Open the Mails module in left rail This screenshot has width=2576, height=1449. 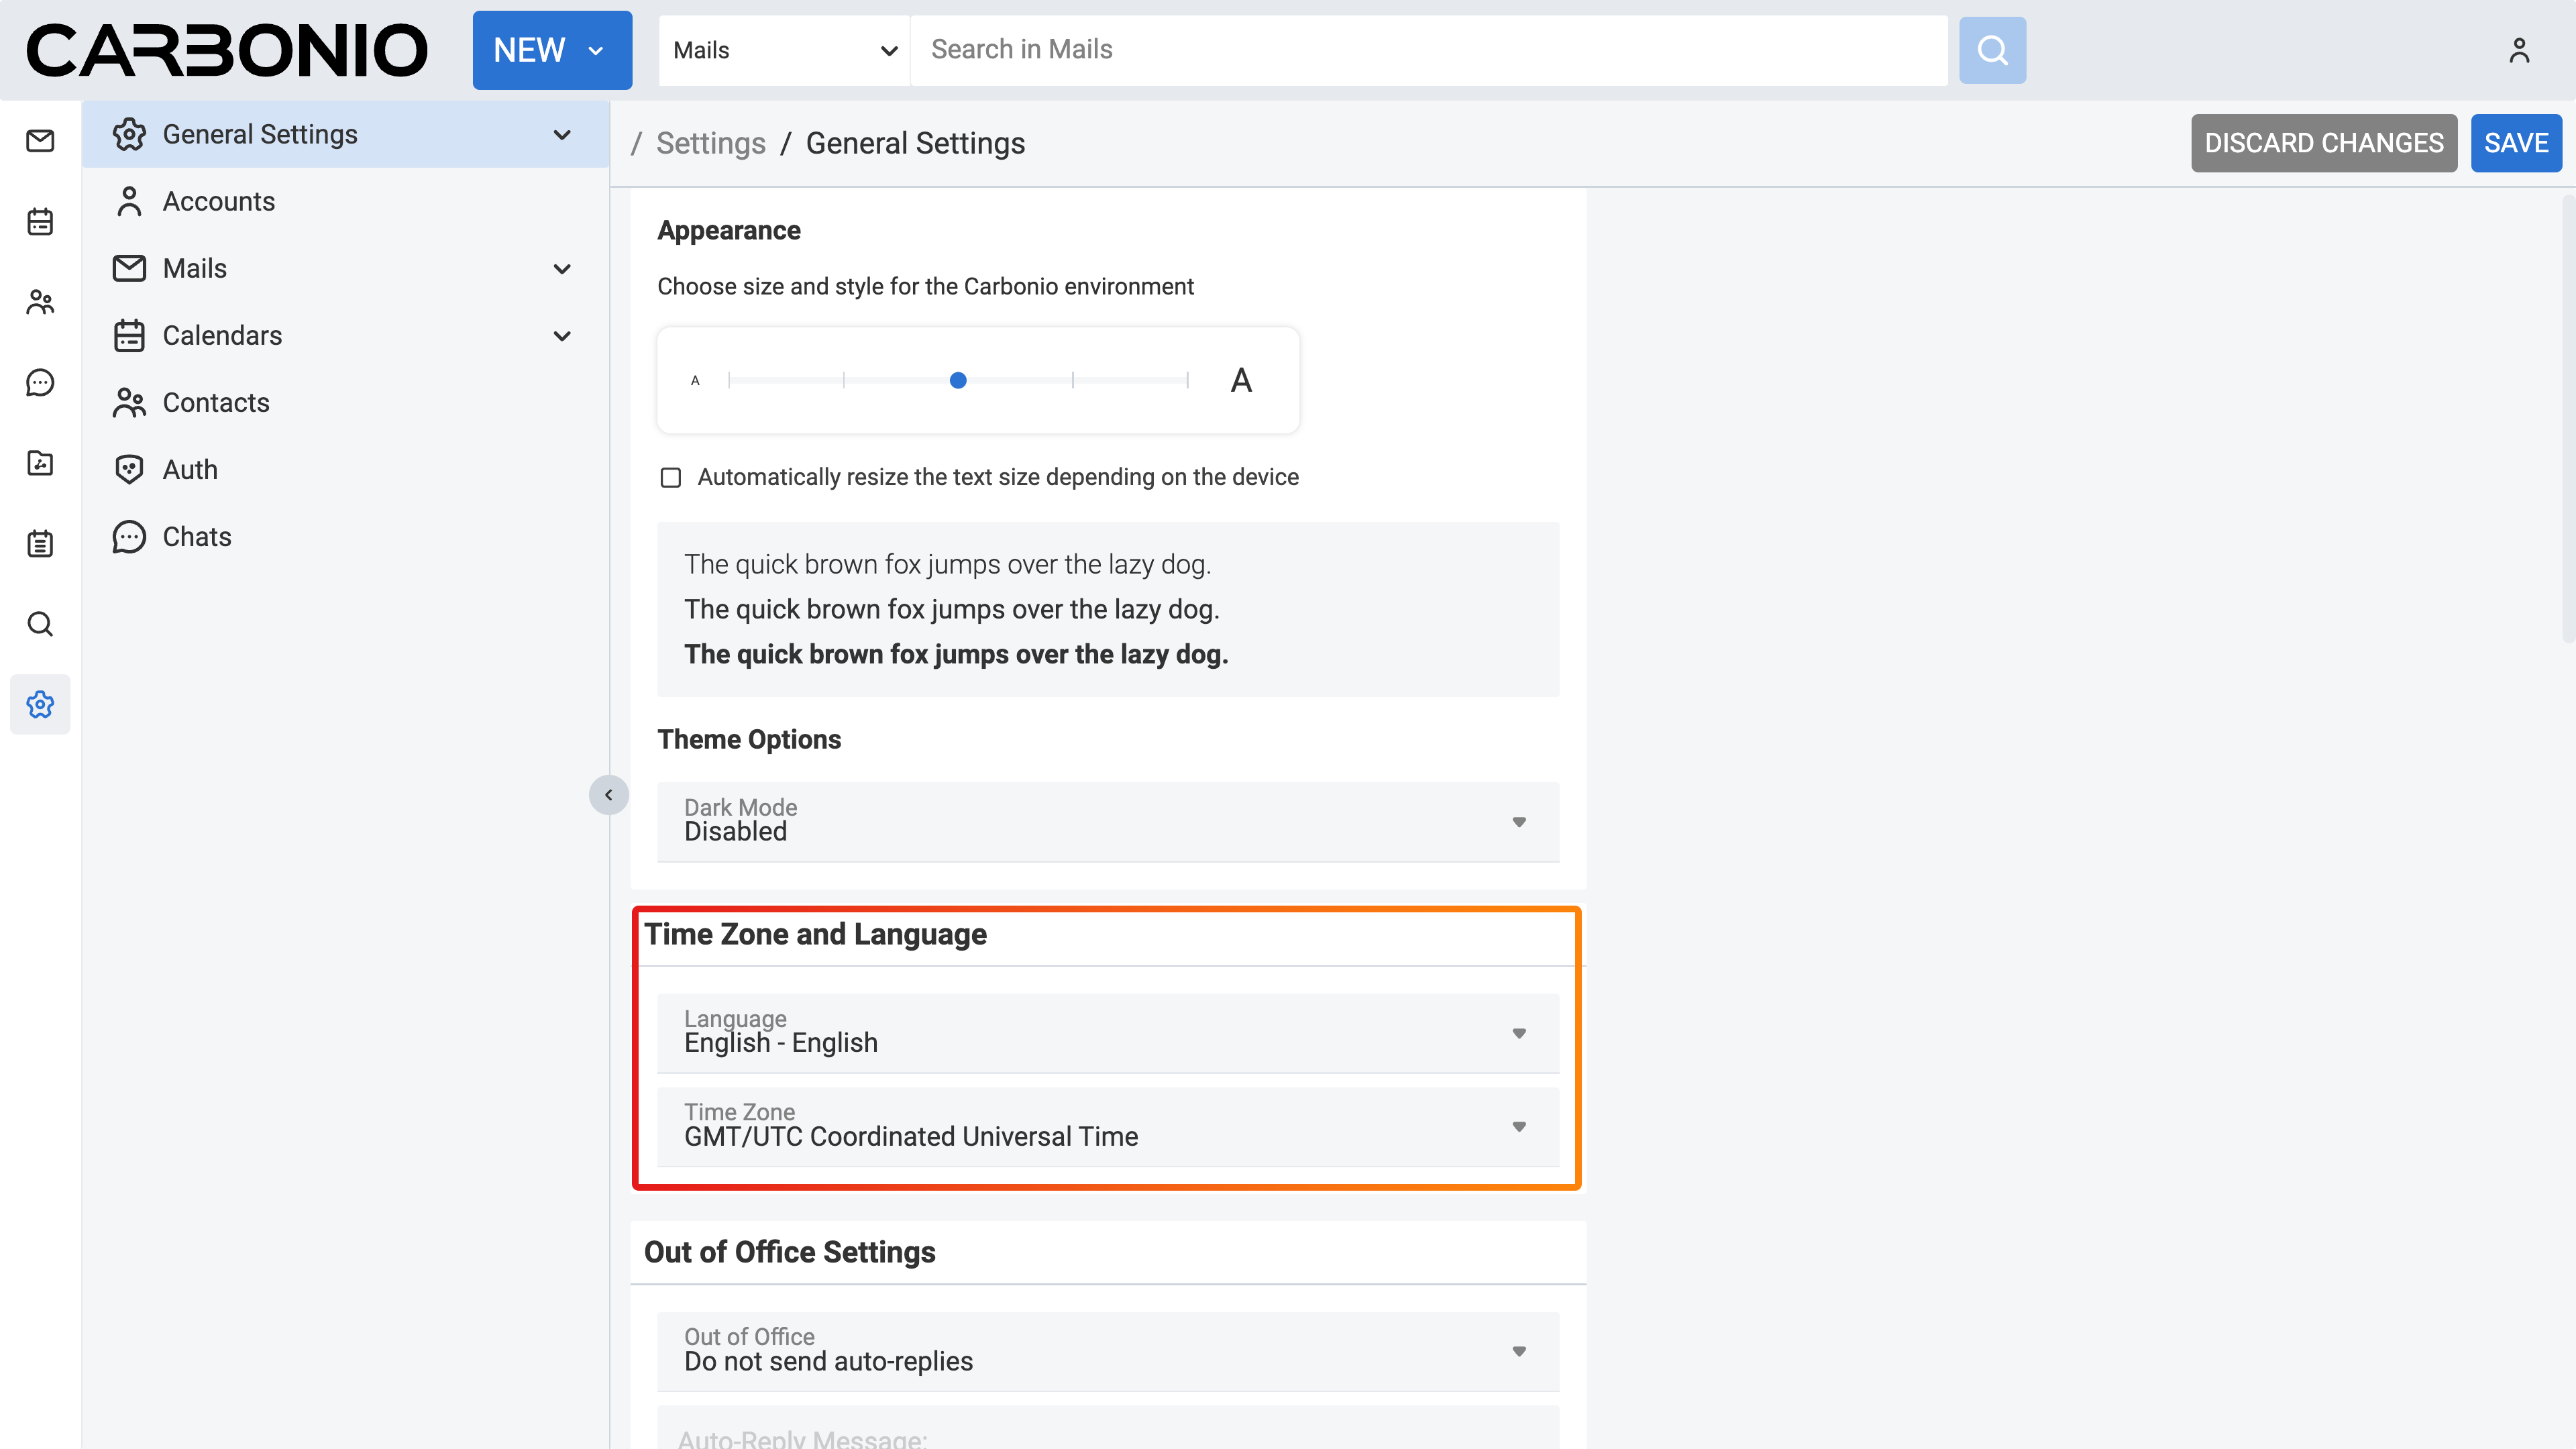[x=40, y=141]
